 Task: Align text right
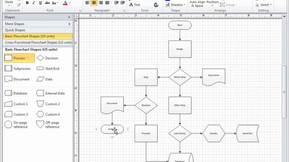(101, 3)
